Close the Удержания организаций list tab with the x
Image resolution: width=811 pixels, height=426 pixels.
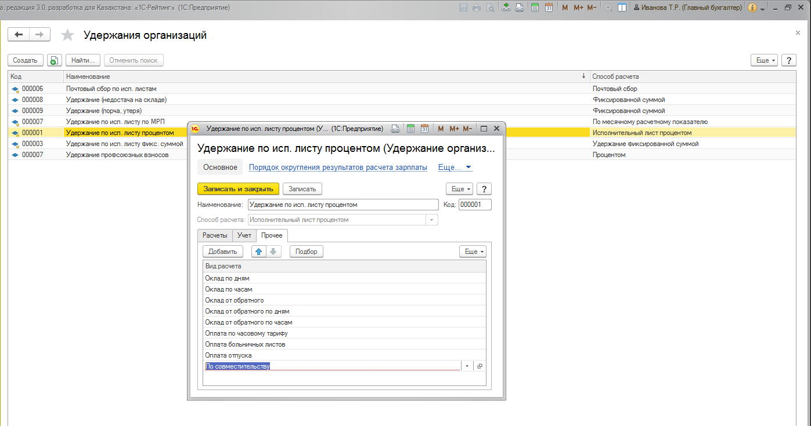[x=798, y=34]
